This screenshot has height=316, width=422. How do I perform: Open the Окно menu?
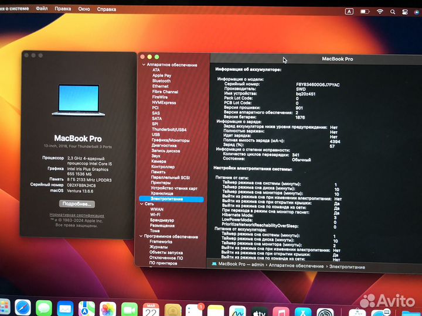point(84,9)
